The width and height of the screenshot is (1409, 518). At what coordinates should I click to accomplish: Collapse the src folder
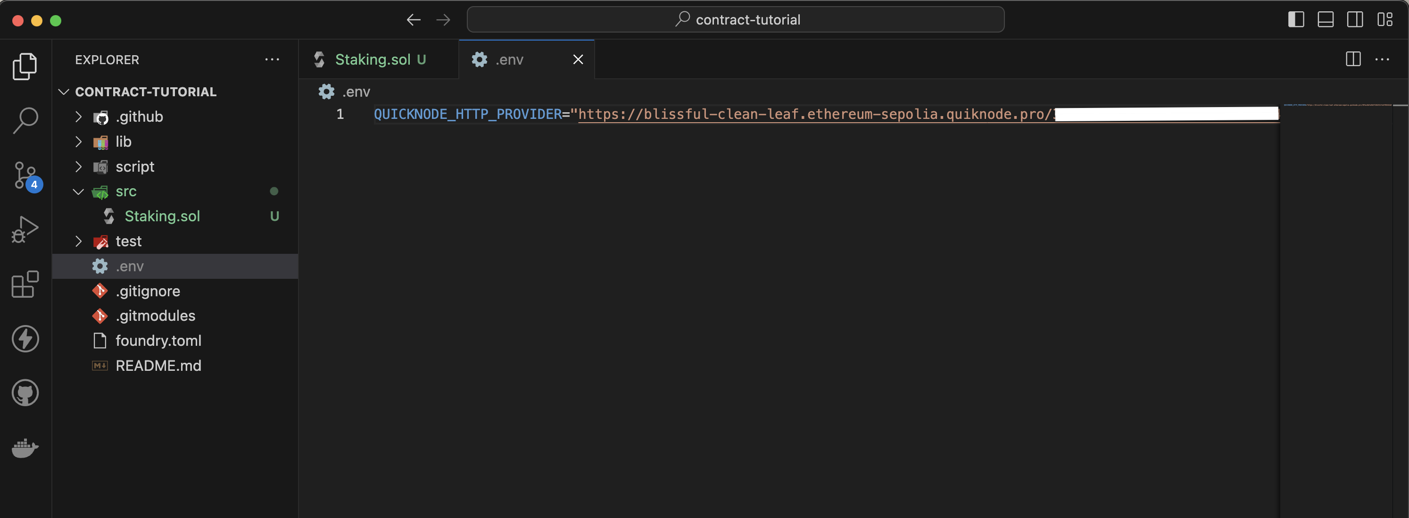tap(126, 192)
